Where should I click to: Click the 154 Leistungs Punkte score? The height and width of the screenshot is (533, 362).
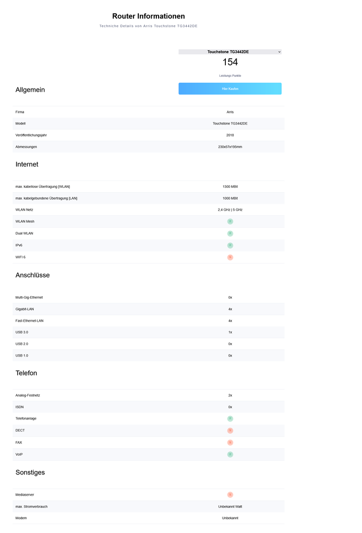[x=230, y=62]
